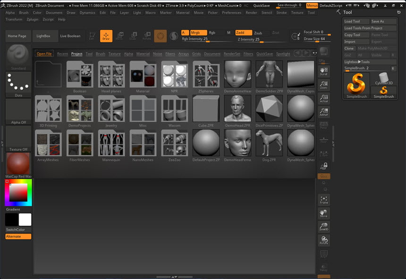This screenshot has width=406, height=279.
Task: Toggle the Zsub mode
Action: tap(258, 33)
